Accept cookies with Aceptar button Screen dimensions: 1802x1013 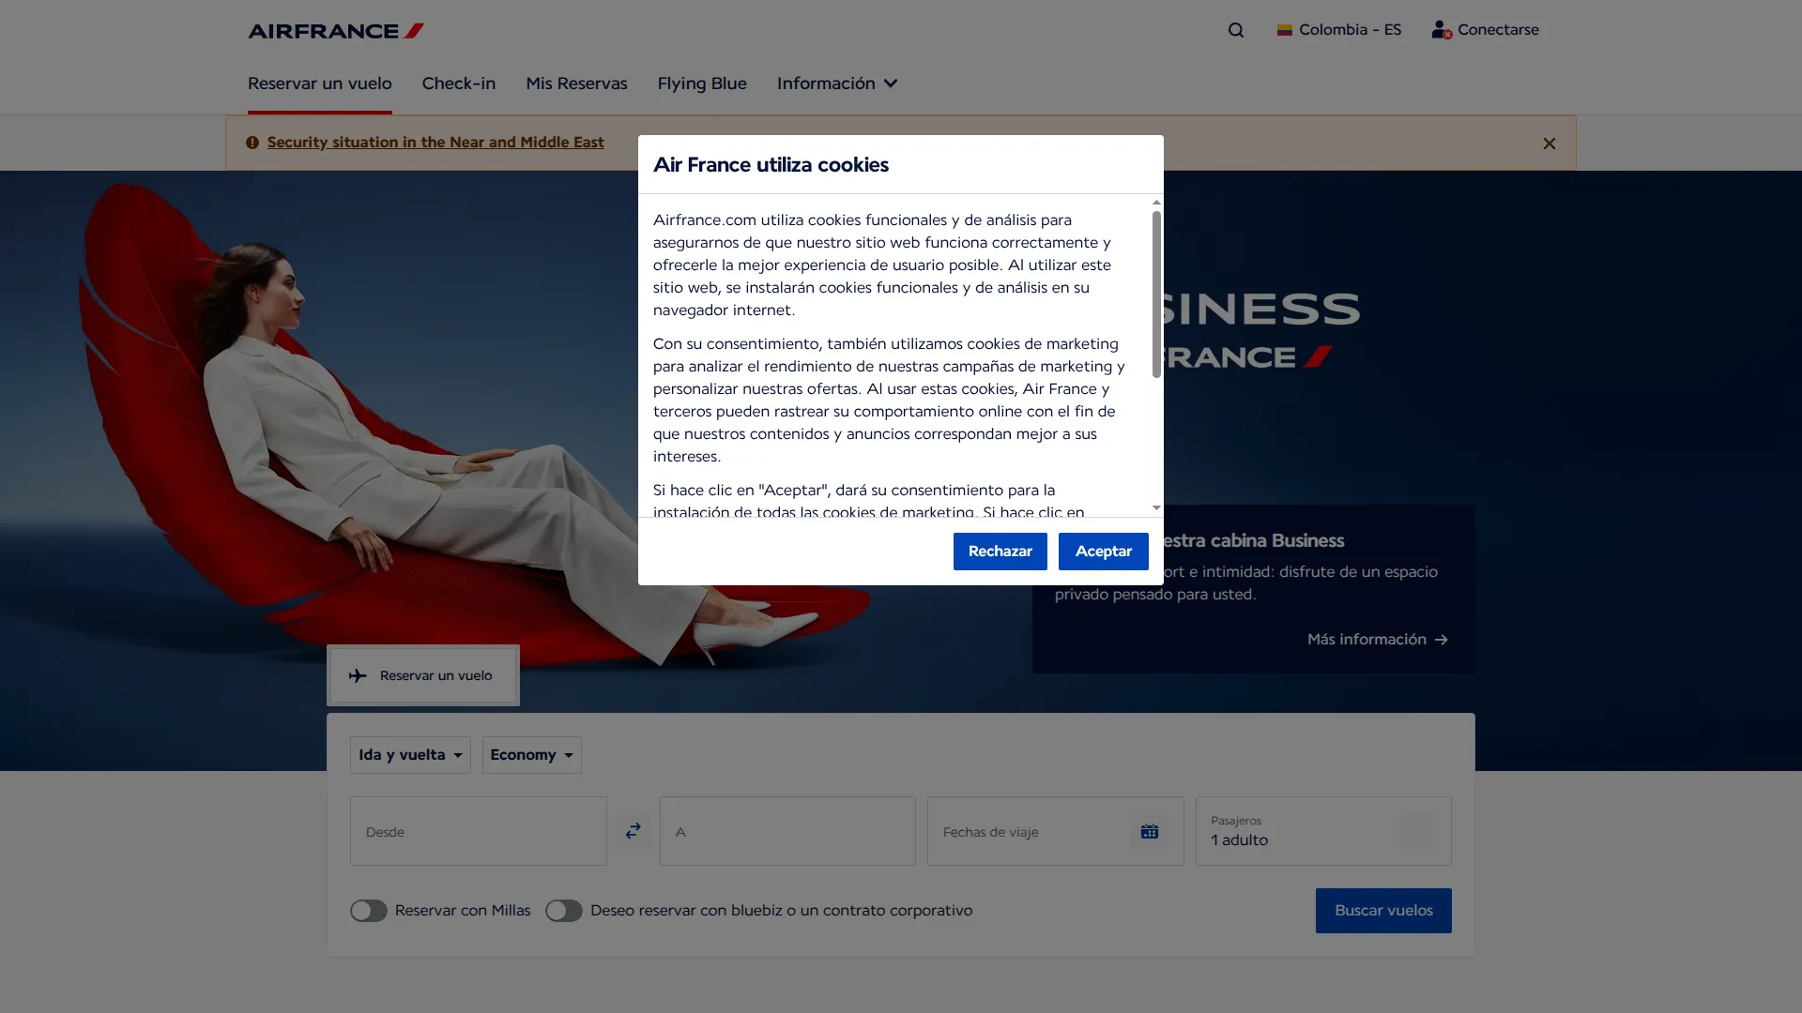click(x=1104, y=552)
